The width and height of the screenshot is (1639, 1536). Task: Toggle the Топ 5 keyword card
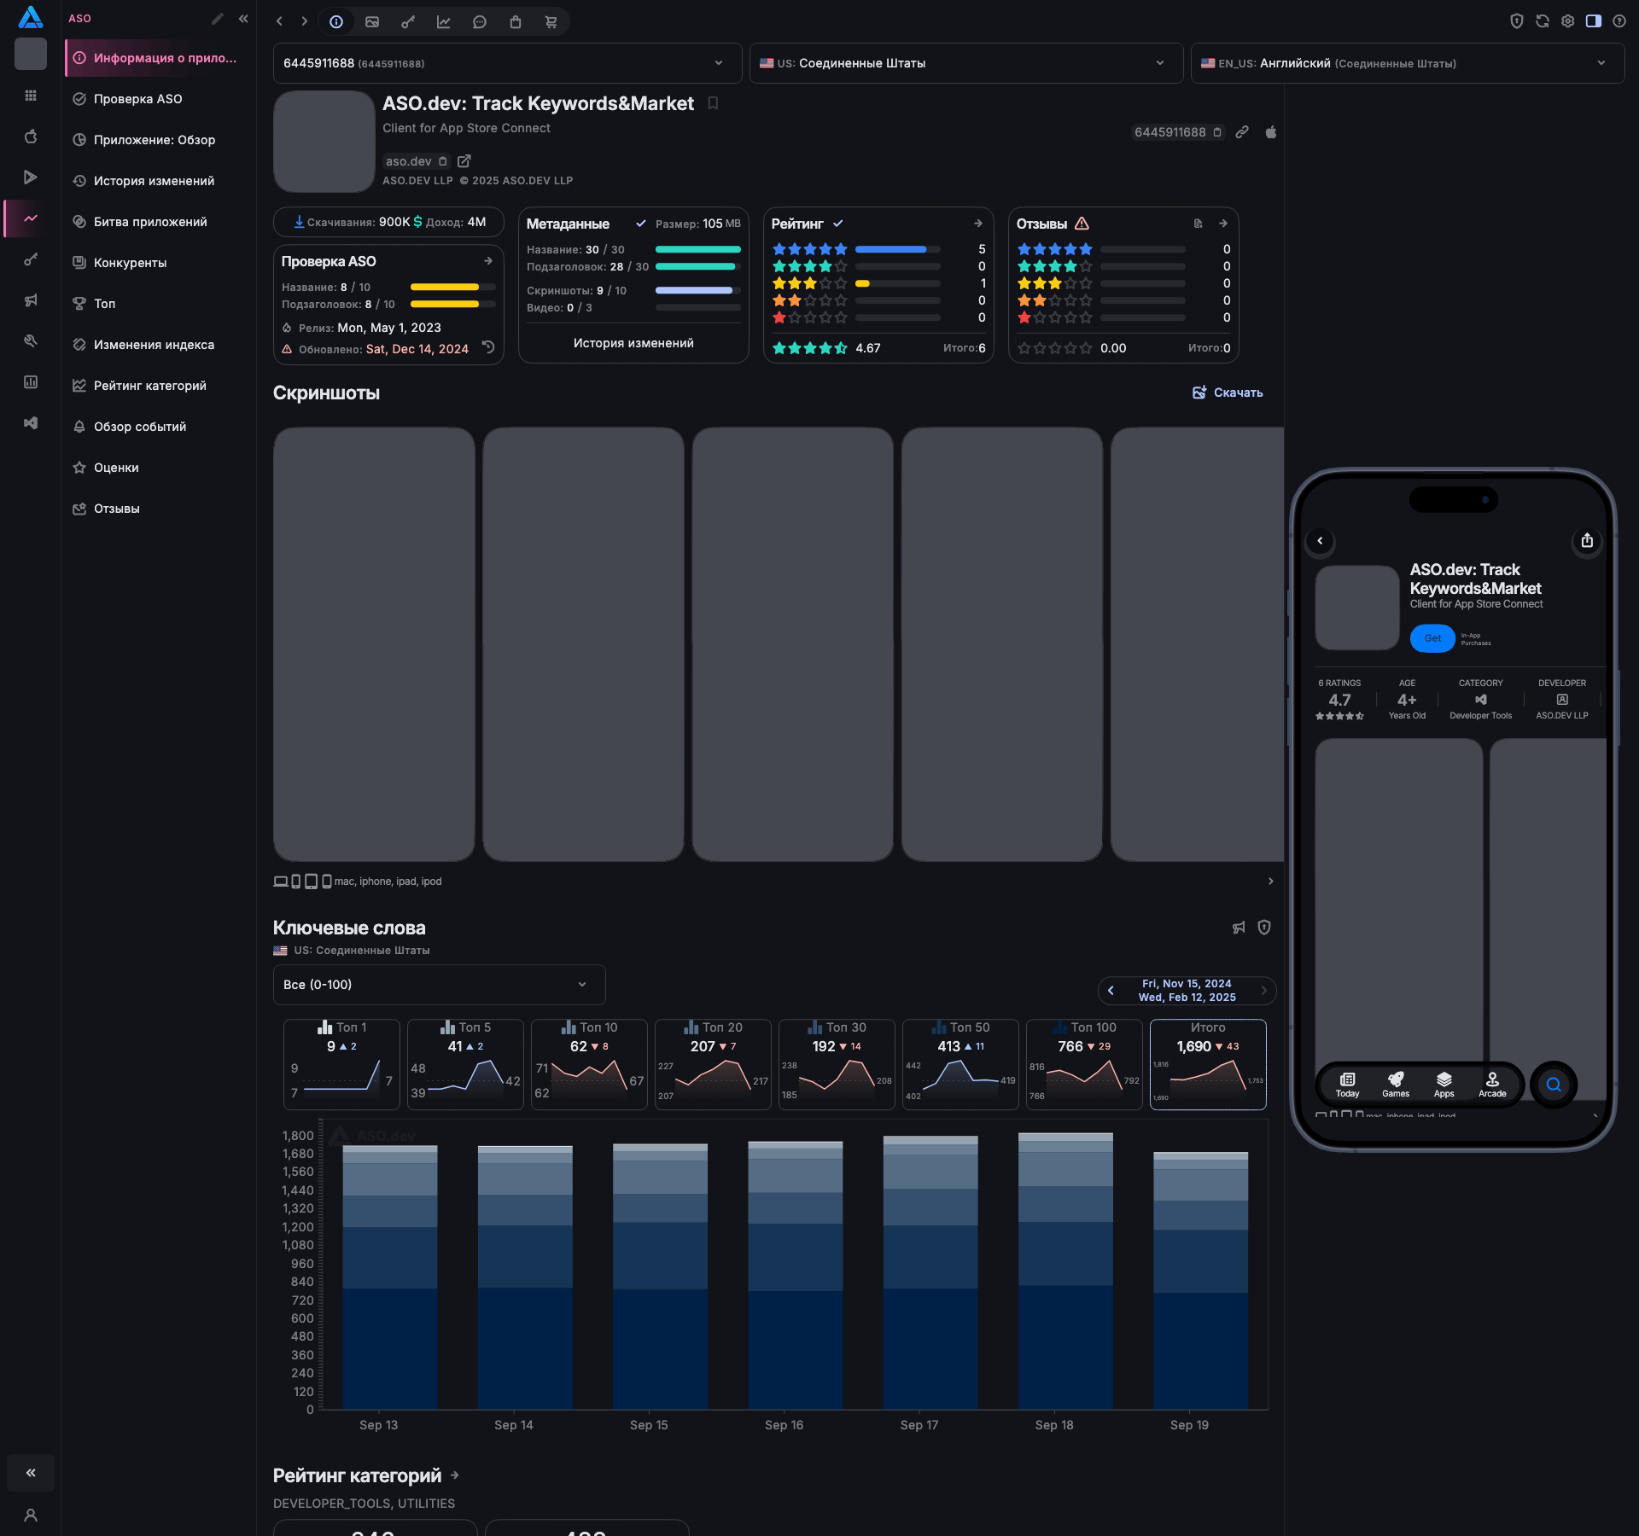tap(465, 1064)
